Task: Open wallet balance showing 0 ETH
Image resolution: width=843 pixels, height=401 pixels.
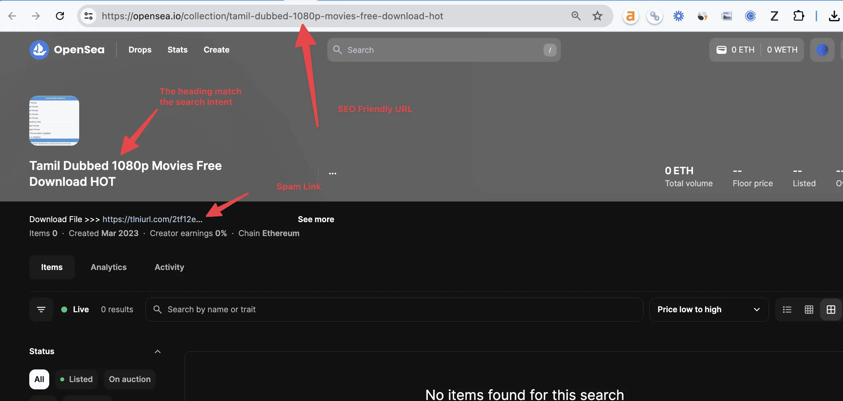Action: coord(736,50)
